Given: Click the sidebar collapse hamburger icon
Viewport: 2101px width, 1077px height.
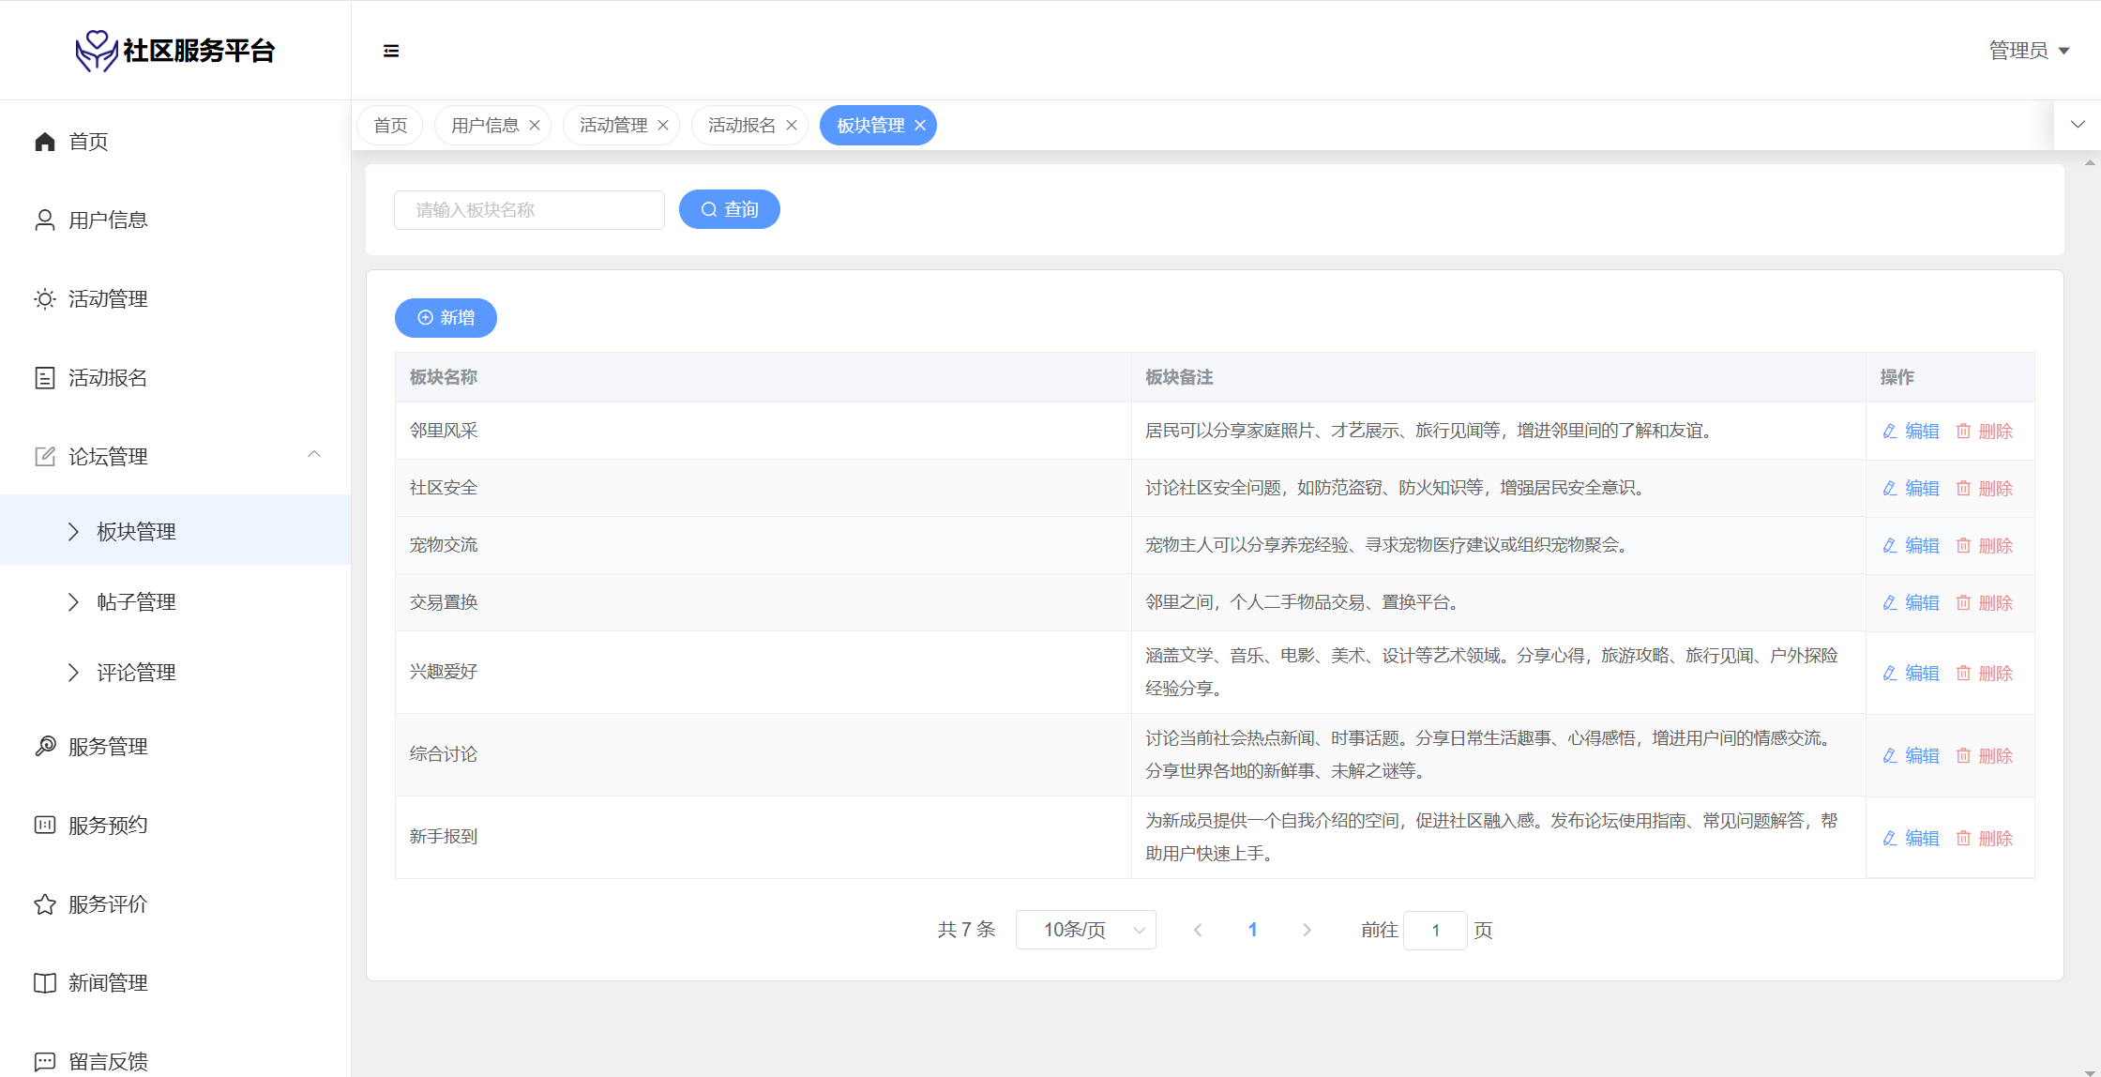Looking at the screenshot, I should [391, 51].
